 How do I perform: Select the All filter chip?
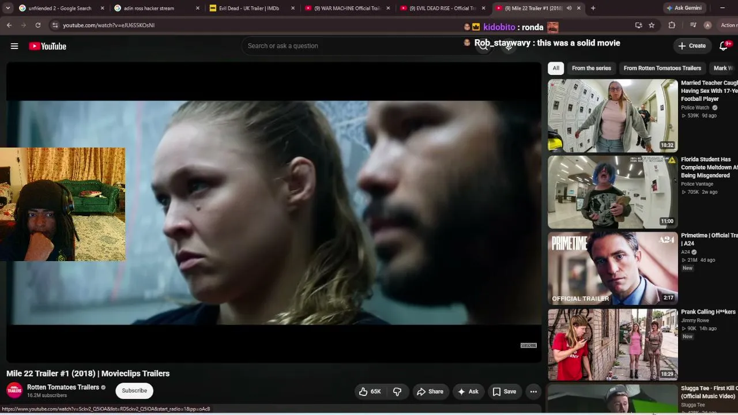556,68
